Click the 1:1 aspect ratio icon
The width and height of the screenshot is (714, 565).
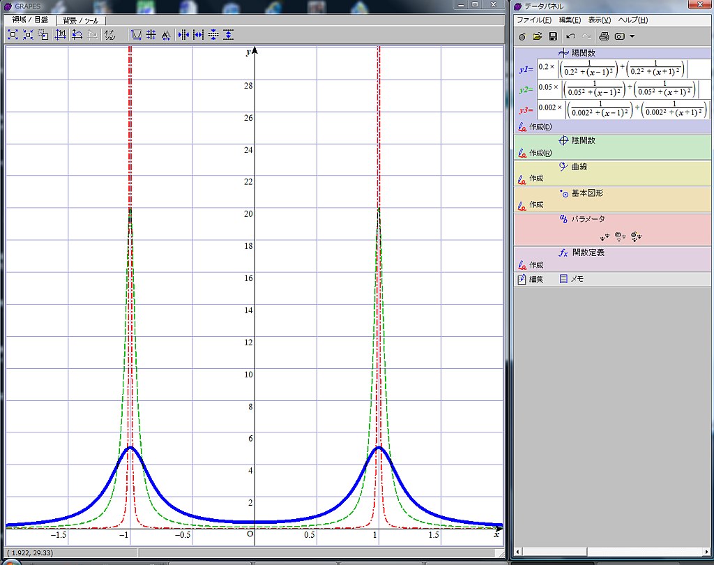60,34
